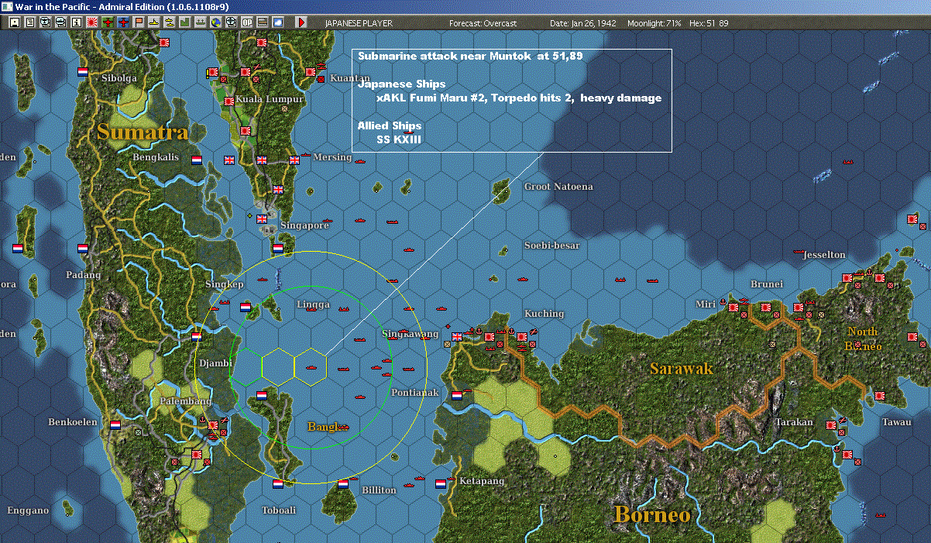The image size is (931, 543).
Task: Select the rising sun flag toolbar icon
Action: tap(91, 22)
